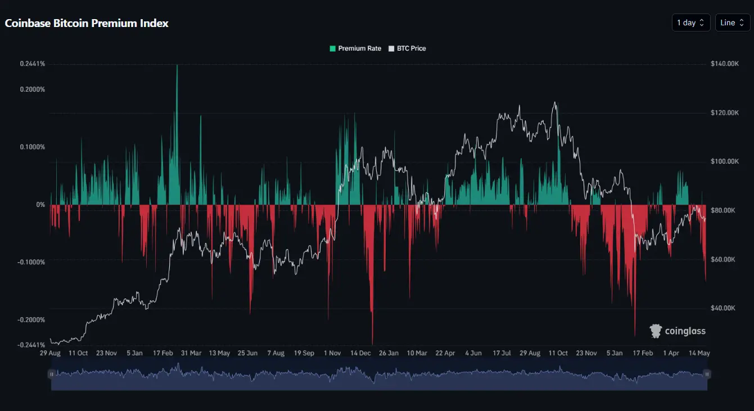This screenshot has height=411, width=754.
Task: Click the 17 Feb date label near 1 Apr
Action: coord(643,354)
